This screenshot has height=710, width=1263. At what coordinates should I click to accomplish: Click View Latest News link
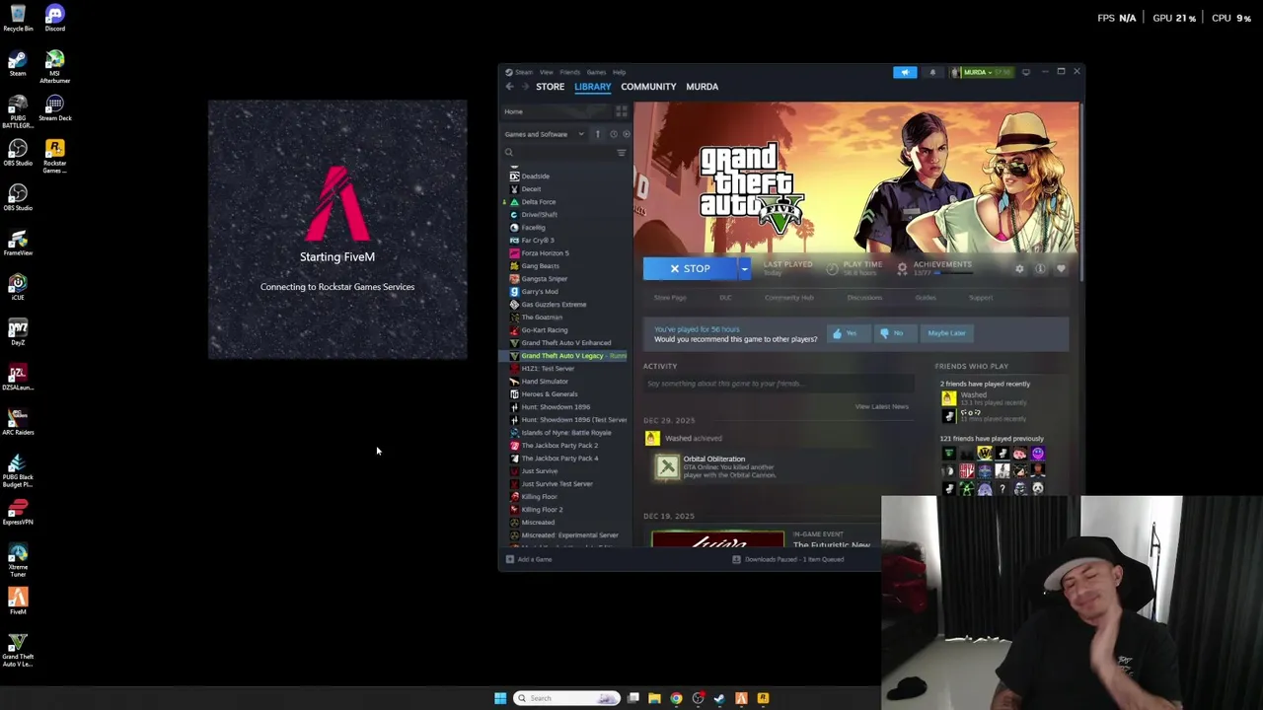pos(881,406)
